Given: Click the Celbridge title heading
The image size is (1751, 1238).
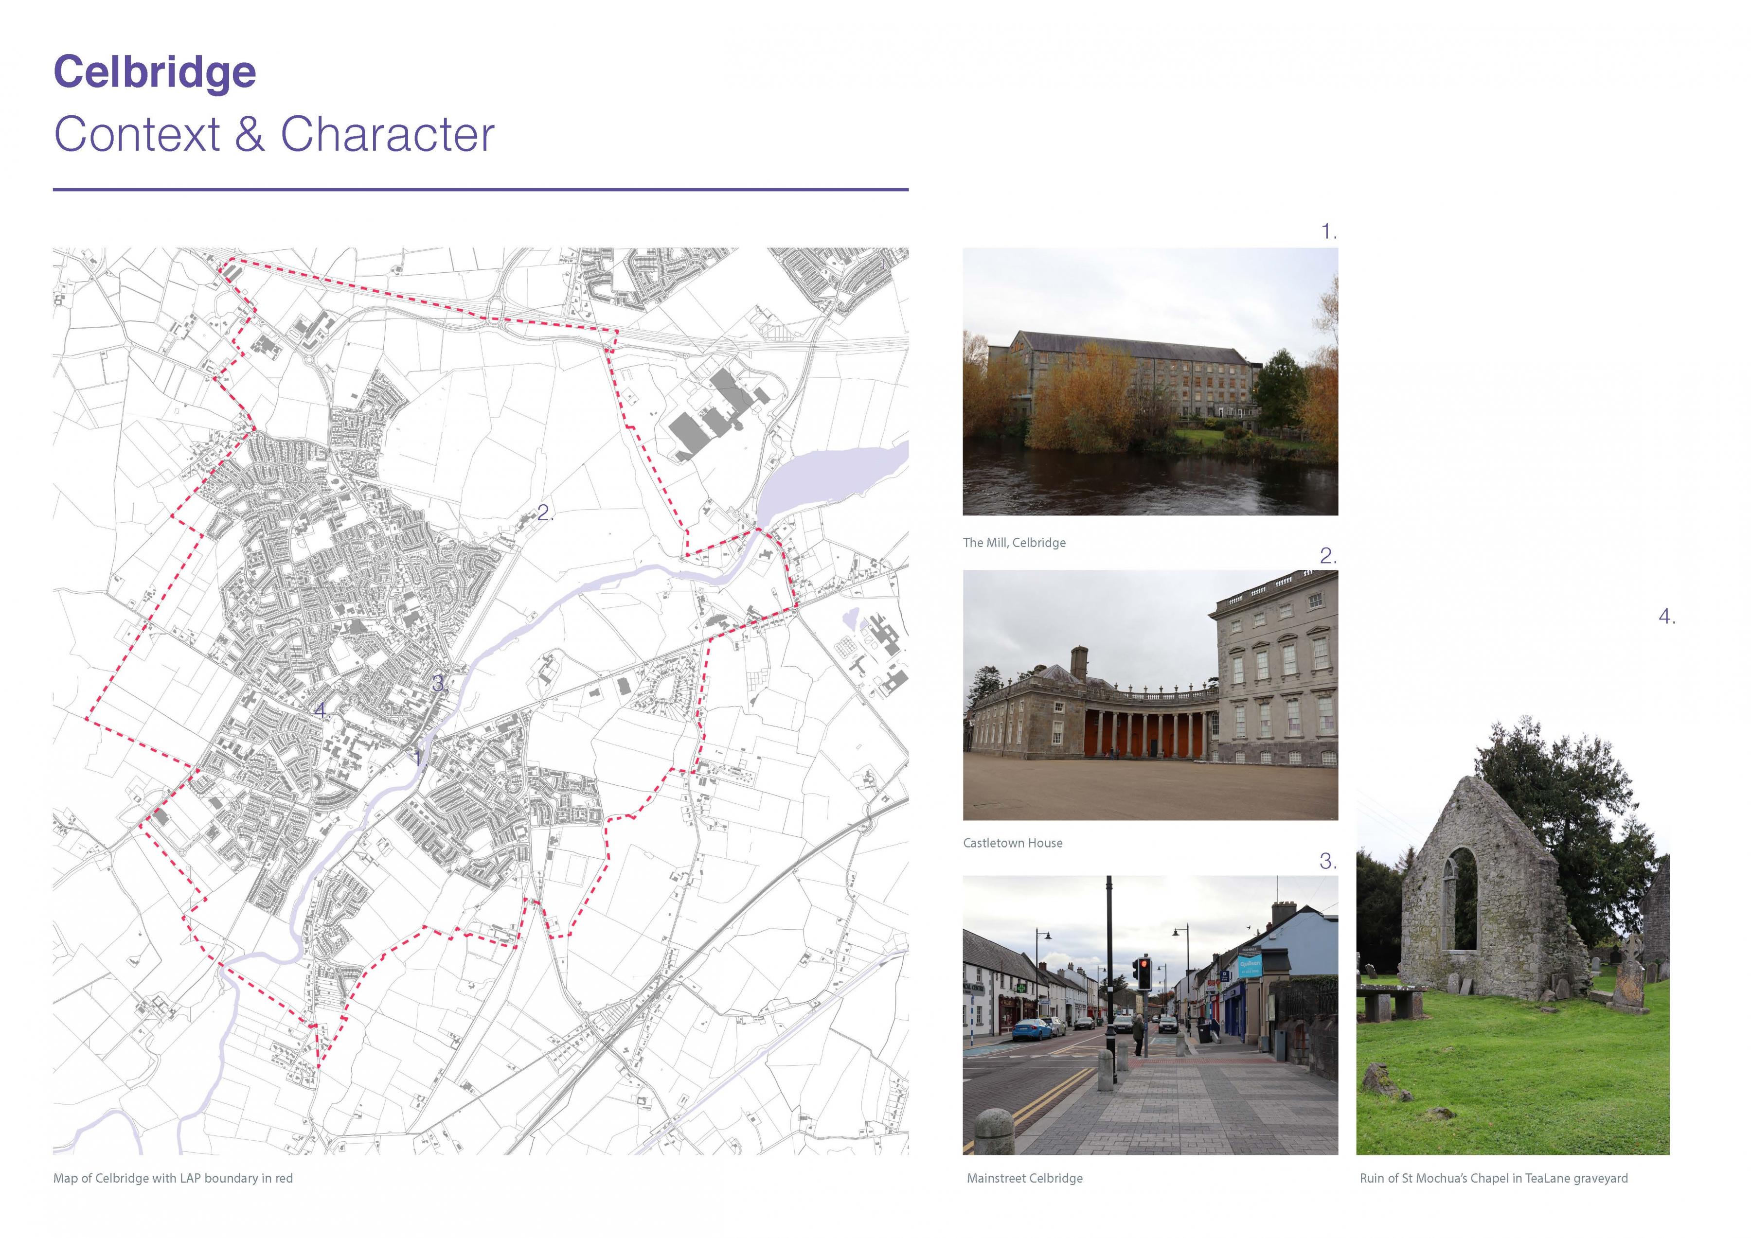Looking at the screenshot, I should click(x=155, y=72).
